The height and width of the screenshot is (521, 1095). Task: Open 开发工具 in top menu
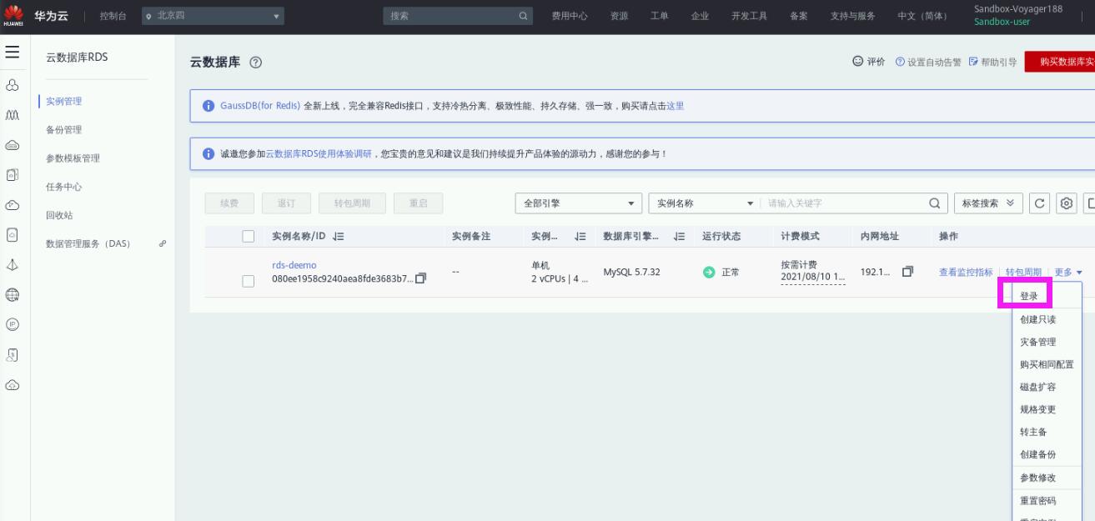tap(749, 16)
